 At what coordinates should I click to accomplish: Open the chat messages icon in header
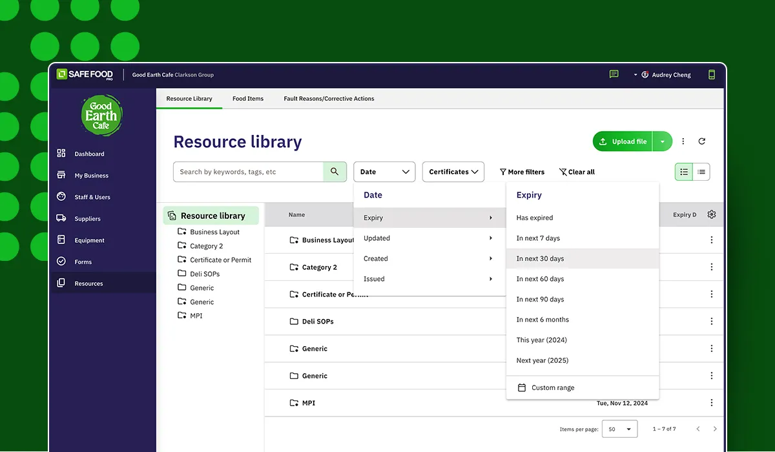click(x=614, y=74)
